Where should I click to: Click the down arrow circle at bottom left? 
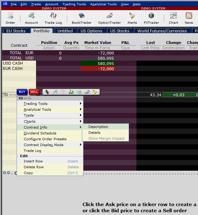(x=9, y=173)
